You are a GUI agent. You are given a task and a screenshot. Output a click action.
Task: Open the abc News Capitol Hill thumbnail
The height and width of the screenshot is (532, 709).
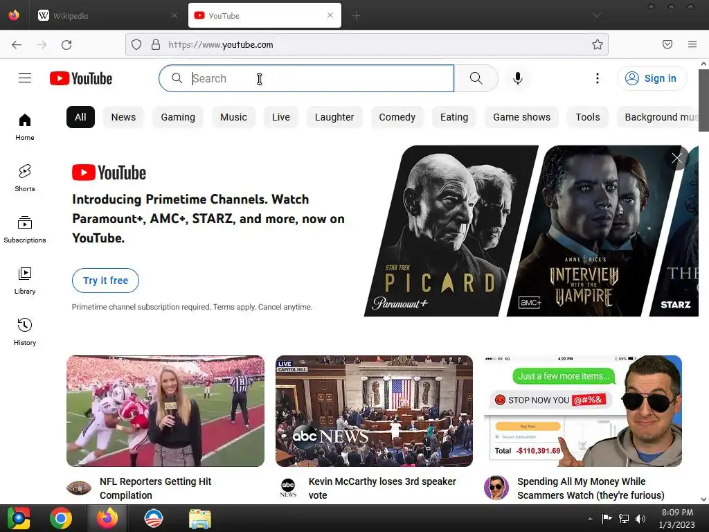(374, 411)
